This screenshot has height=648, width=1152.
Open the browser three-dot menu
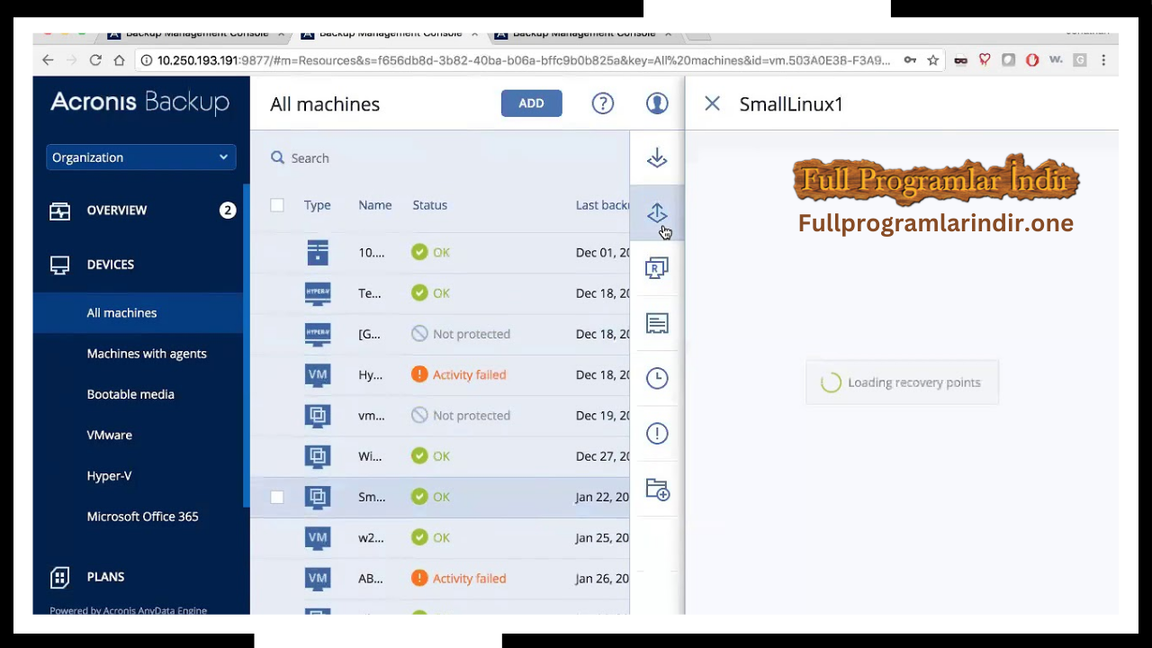point(1103,60)
